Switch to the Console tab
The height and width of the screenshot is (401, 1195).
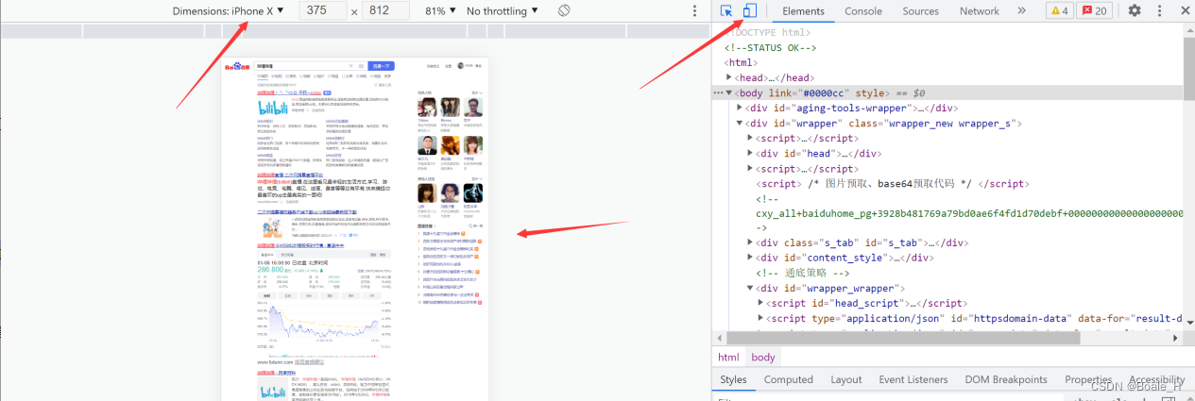[x=863, y=10]
